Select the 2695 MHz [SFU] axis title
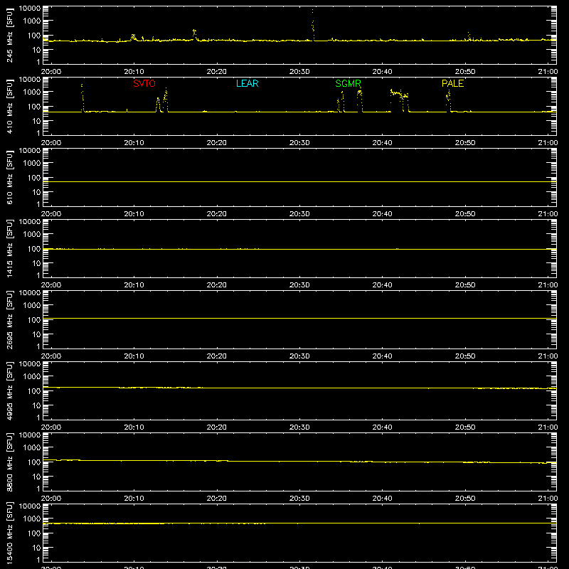The height and width of the screenshot is (569, 569). pyautogui.click(x=9, y=319)
